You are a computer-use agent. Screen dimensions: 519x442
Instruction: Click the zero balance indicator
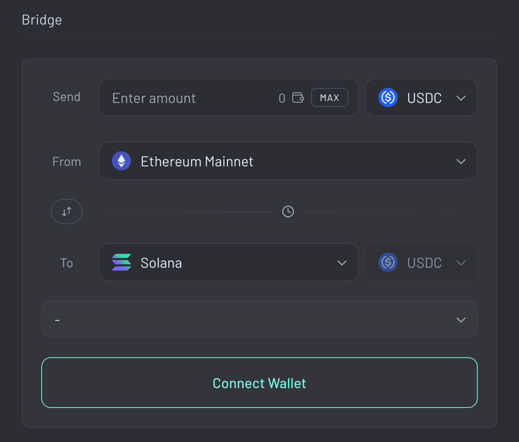pos(282,98)
